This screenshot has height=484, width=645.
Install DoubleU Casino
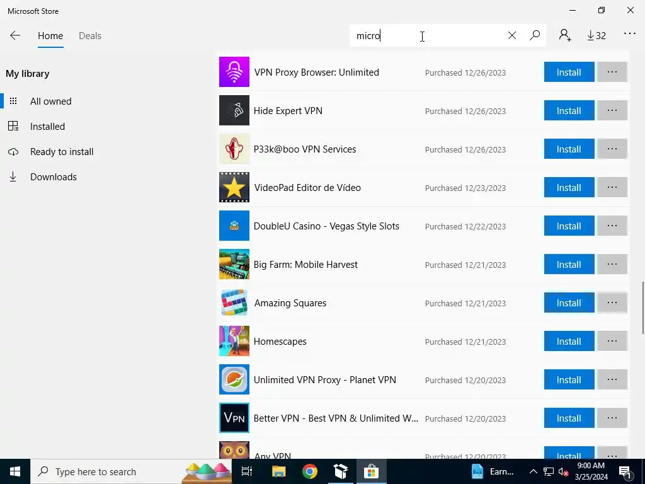tap(569, 226)
